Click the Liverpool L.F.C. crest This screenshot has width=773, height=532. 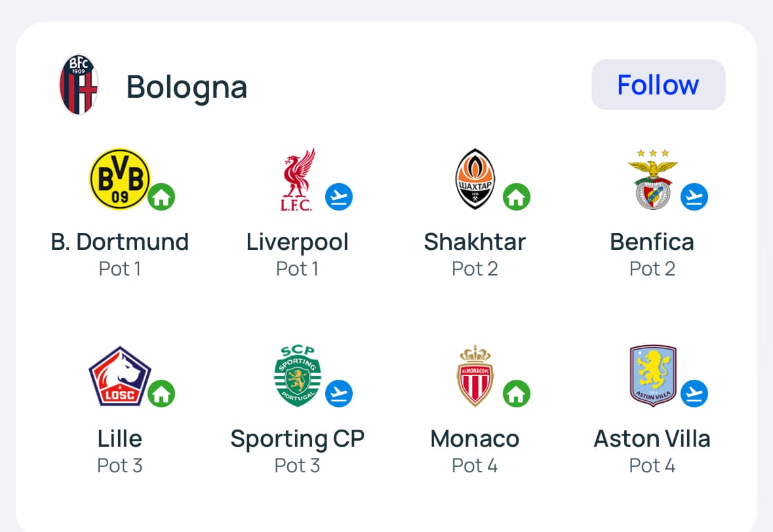[x=296, y=180]
